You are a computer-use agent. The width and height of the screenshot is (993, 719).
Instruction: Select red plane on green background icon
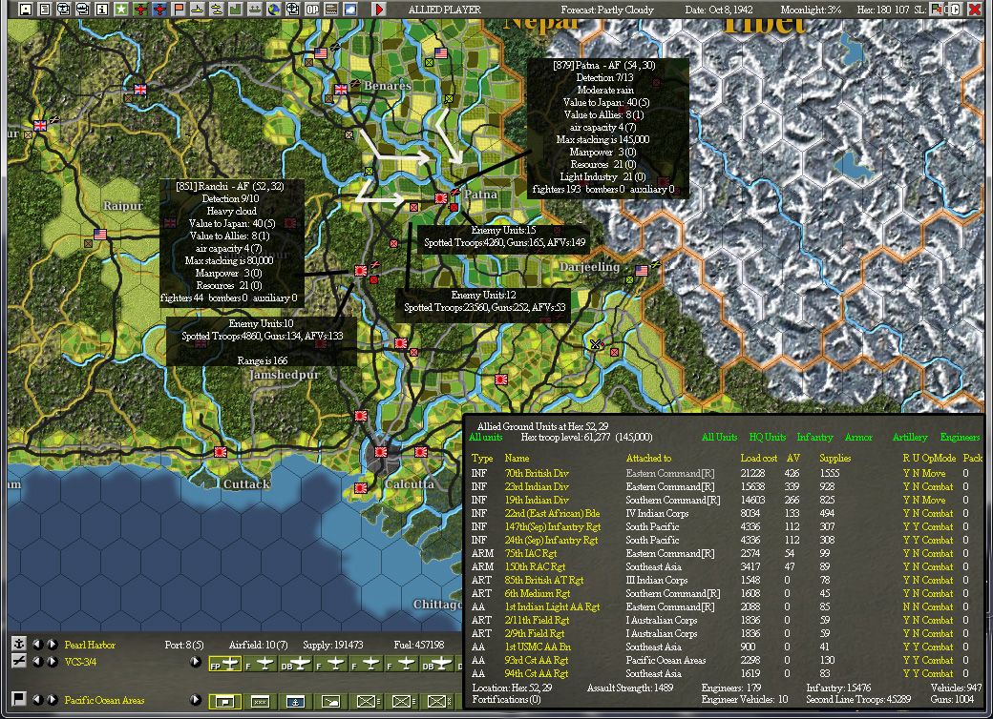point(140,10)
